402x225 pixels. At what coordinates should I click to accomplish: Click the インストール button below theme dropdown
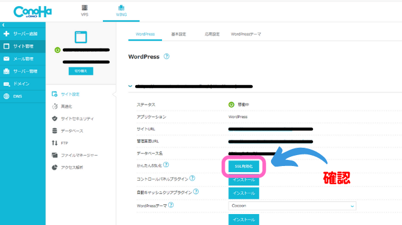pos(244,220)
